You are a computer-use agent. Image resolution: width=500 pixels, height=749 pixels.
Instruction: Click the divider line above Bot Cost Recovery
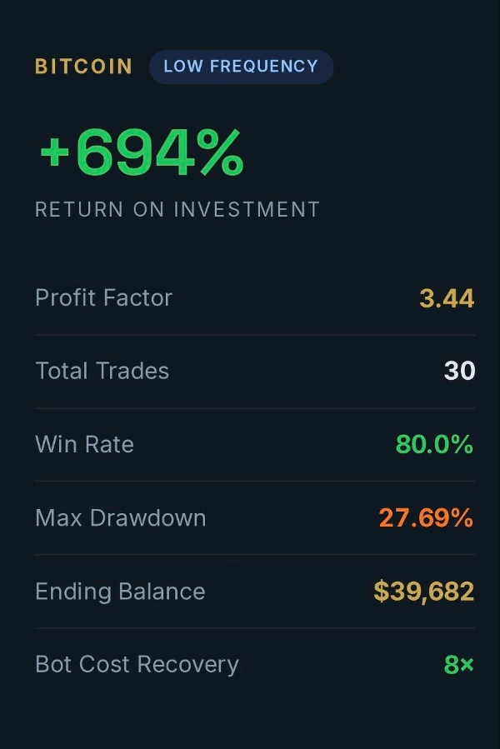pos(255,627)
